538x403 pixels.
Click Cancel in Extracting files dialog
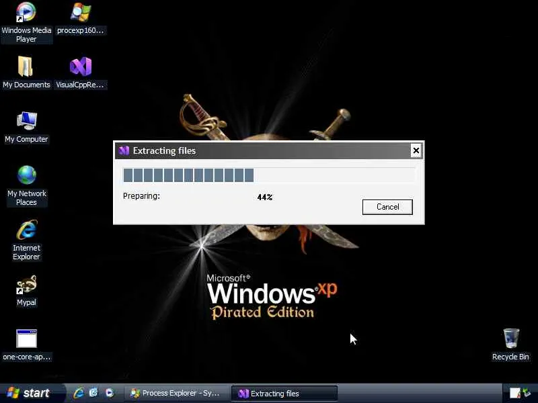tap(387, 207)
